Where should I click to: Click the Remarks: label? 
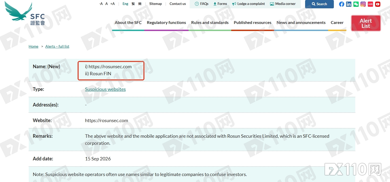point(43,136)
